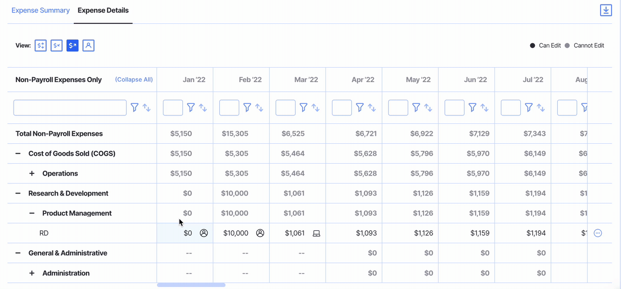Select the dollar up-down arrows view icon
621x289 pixels.
tap(41, 46)
